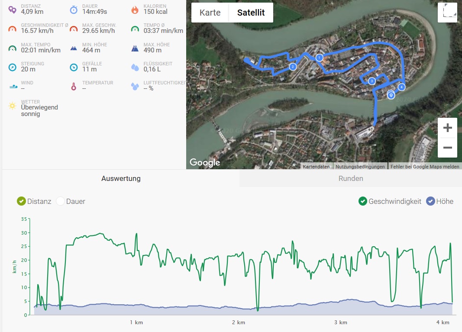Image resolution: width=462 pixels, height=332 pixels.
Task: Click the Temperatur thermometer icon
Action: pyautogui.click(x=74, y=86)
